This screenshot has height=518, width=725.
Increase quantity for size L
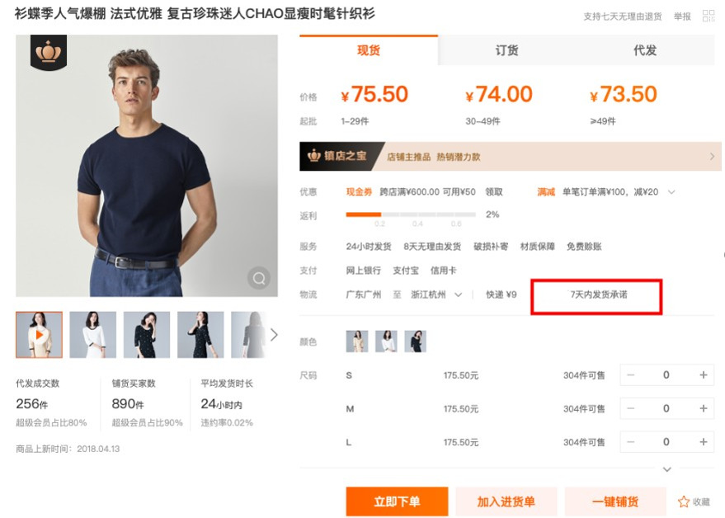pos(703,442)
